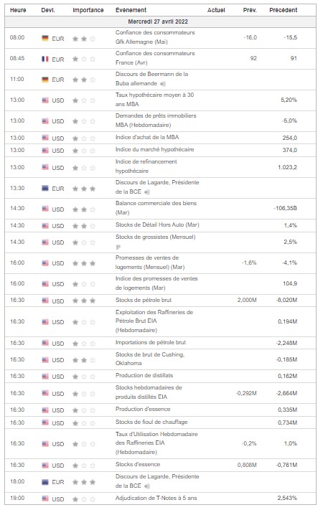
Task: Open the Stocks de pétrole brut event
Action: point(144,301)
